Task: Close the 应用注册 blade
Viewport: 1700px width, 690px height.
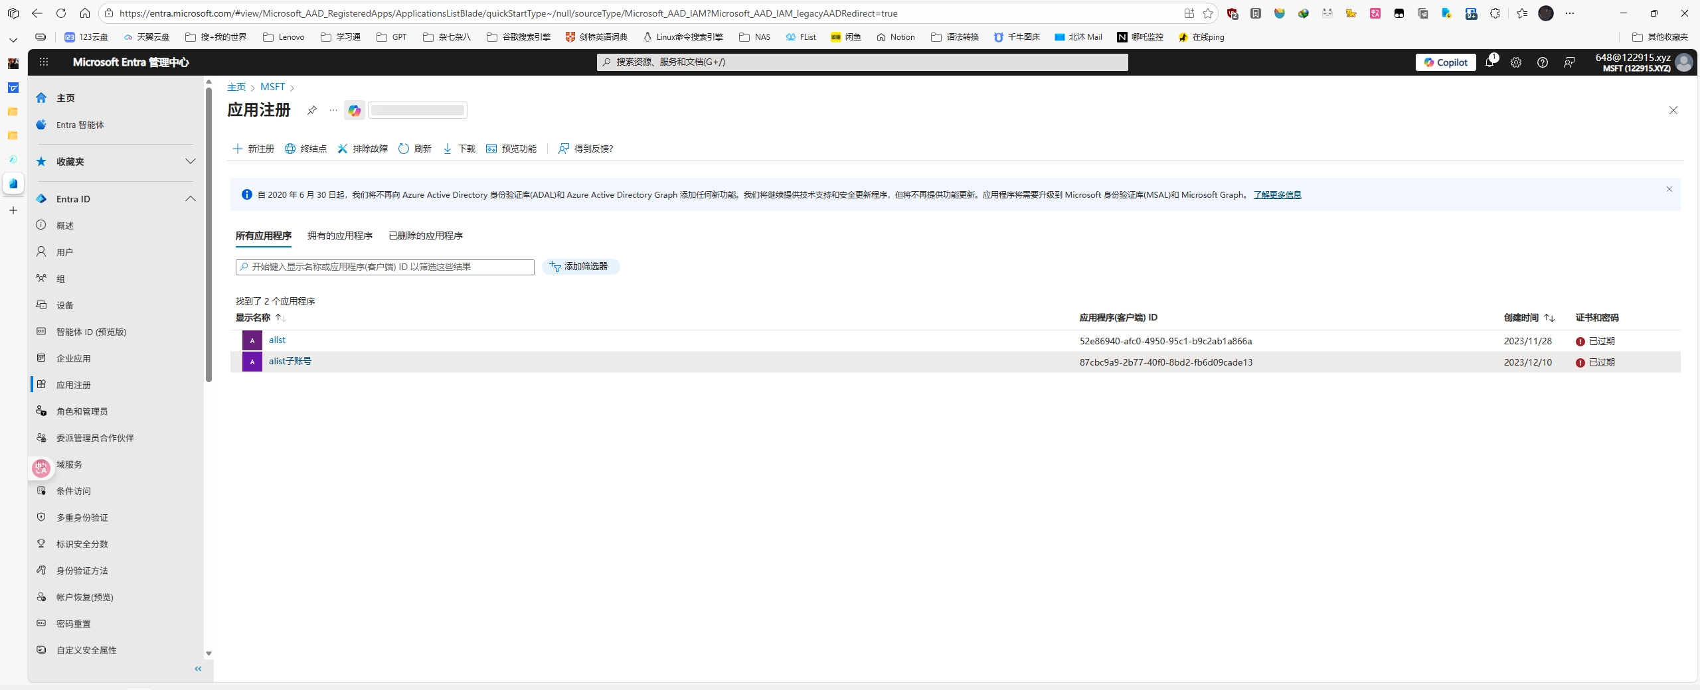Action: click(1673, 110)
